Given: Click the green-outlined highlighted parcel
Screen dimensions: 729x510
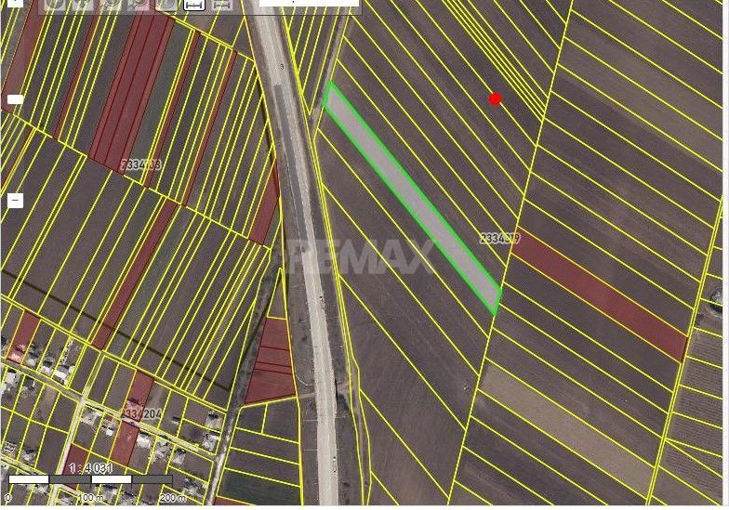Looking at the screenshot, I should tap(412, 197).
